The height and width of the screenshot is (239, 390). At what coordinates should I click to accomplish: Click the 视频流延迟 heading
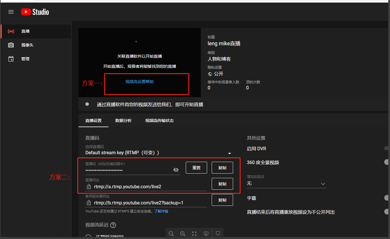(x=96, y=225)
